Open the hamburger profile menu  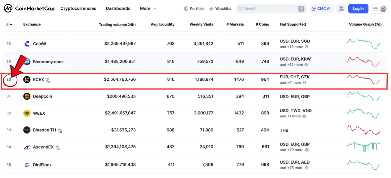coord(379,9)
